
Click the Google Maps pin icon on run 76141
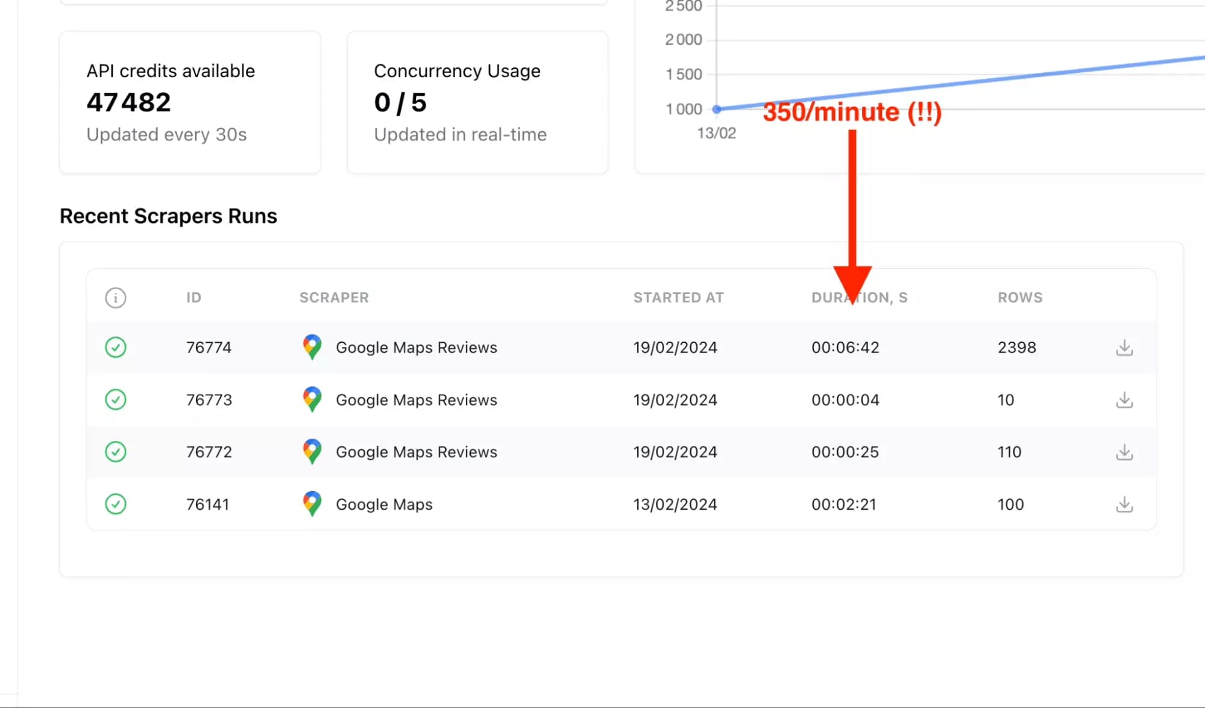tap(311, 504)
